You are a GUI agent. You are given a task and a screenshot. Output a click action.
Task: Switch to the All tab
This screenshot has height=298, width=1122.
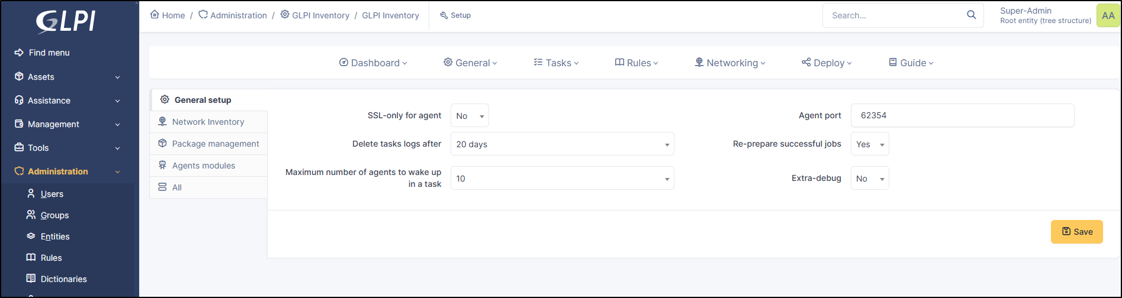click(176, 187)
